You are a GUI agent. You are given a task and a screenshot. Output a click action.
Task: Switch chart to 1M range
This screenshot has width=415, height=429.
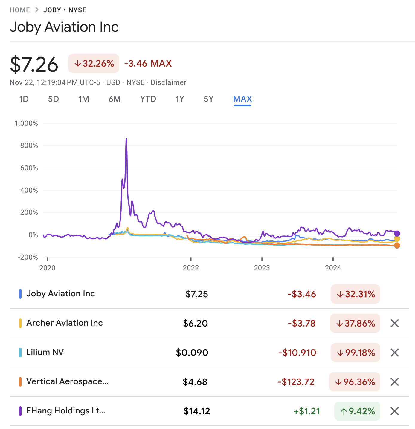(x=84, y=99)
